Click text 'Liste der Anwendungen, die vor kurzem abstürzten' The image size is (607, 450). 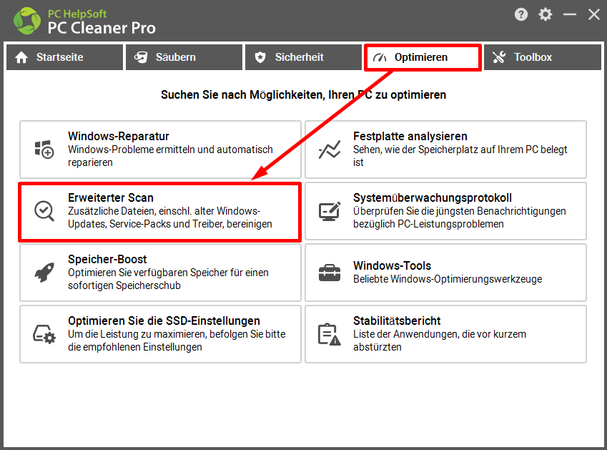click(440, 341)
